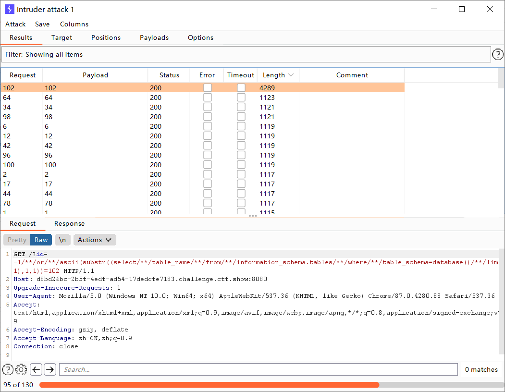Click the Host header line in request
Screen dimensions: 505x392
pyautogui.click(x=140, y=279)
